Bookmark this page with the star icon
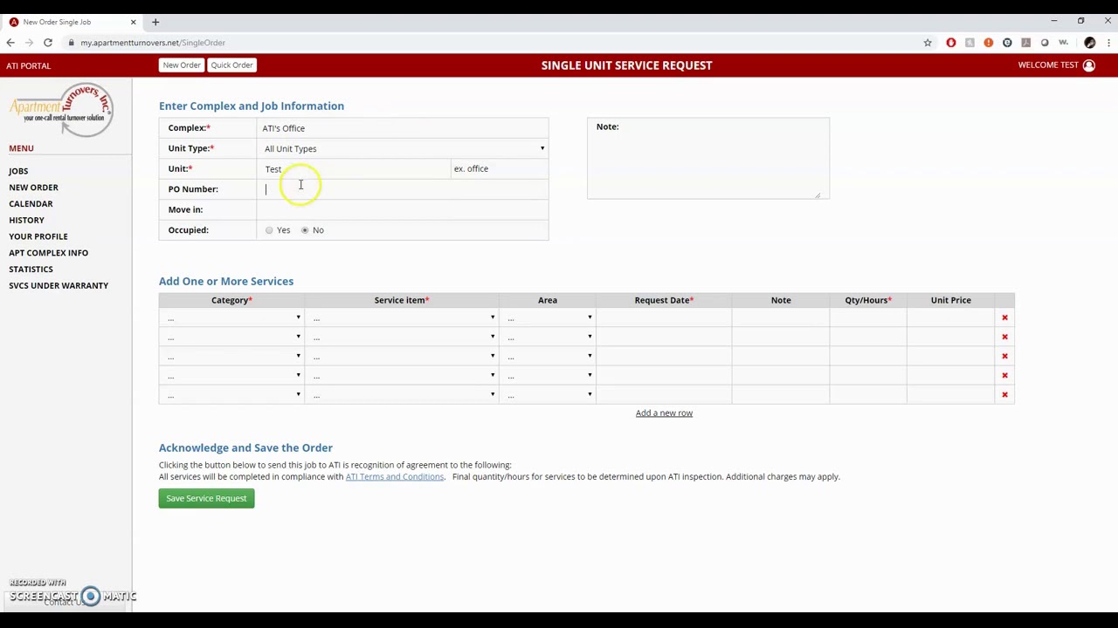The width and height of the screenshot is (1118, 628). pyautogui.click(x=928, y=43)
